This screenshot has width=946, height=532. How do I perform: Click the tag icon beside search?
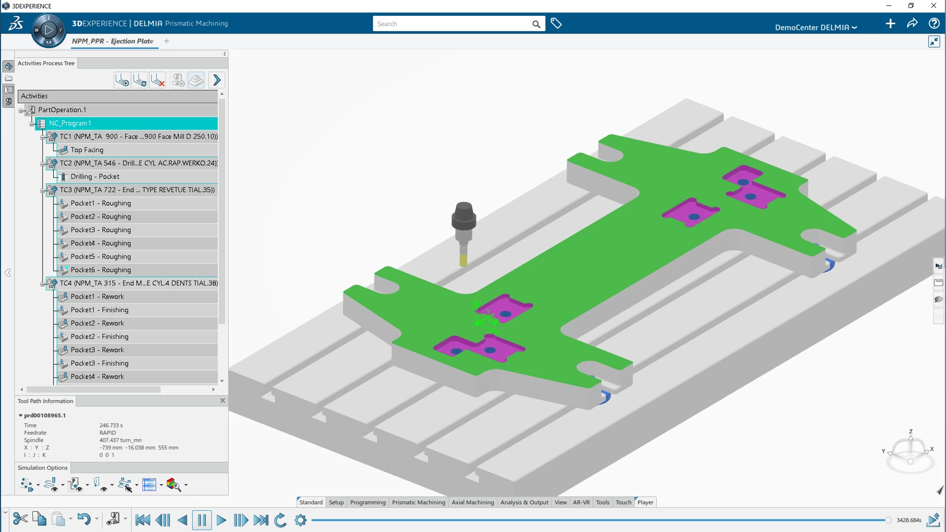[556, 24]
